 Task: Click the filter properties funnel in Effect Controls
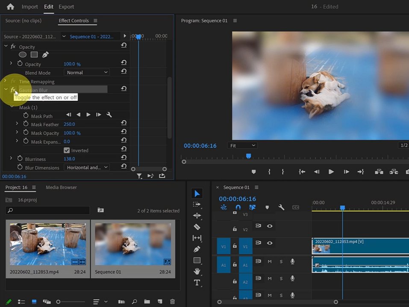pos(140,176)
